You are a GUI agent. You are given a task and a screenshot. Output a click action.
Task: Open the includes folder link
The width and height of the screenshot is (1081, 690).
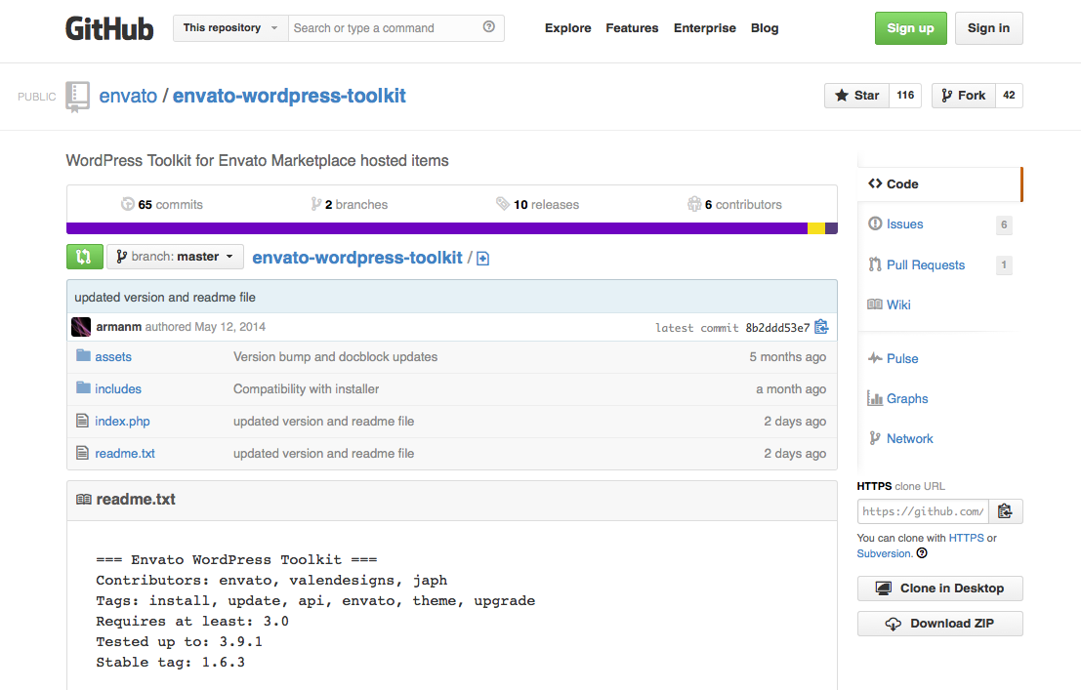[118, 388]
